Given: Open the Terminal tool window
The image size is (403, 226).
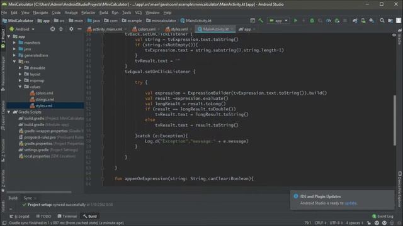Looking at the screenshot, I should 67,216.
